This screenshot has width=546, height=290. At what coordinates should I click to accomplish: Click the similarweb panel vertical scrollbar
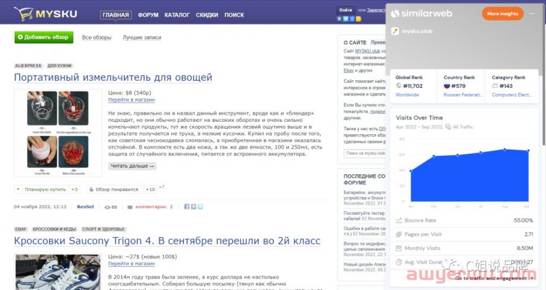pyautogui.click(x=543, y=75)
